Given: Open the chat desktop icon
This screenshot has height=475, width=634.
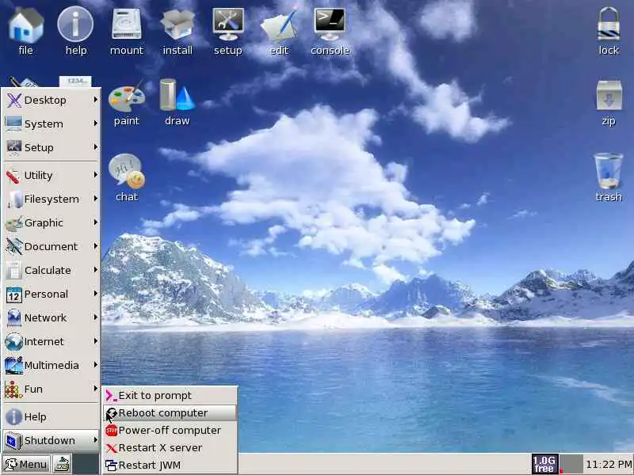Looking at the screenshot, I should [127, 177].
